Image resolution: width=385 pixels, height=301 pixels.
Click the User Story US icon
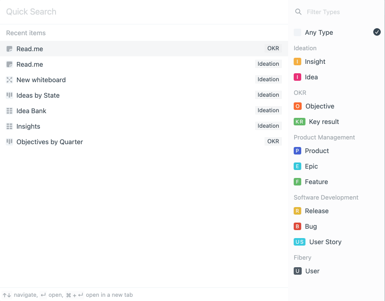point(300,242)
